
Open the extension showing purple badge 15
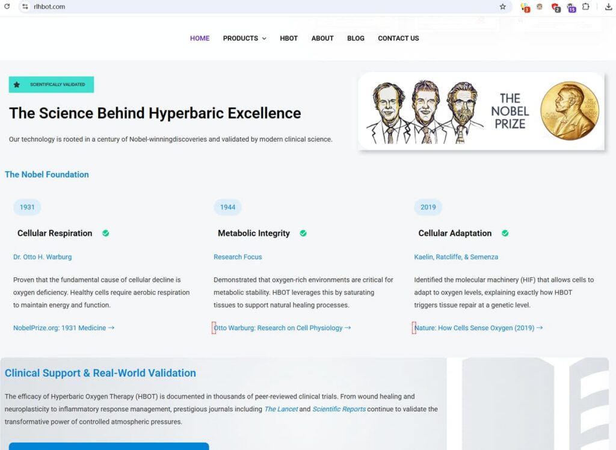(571, 7)
